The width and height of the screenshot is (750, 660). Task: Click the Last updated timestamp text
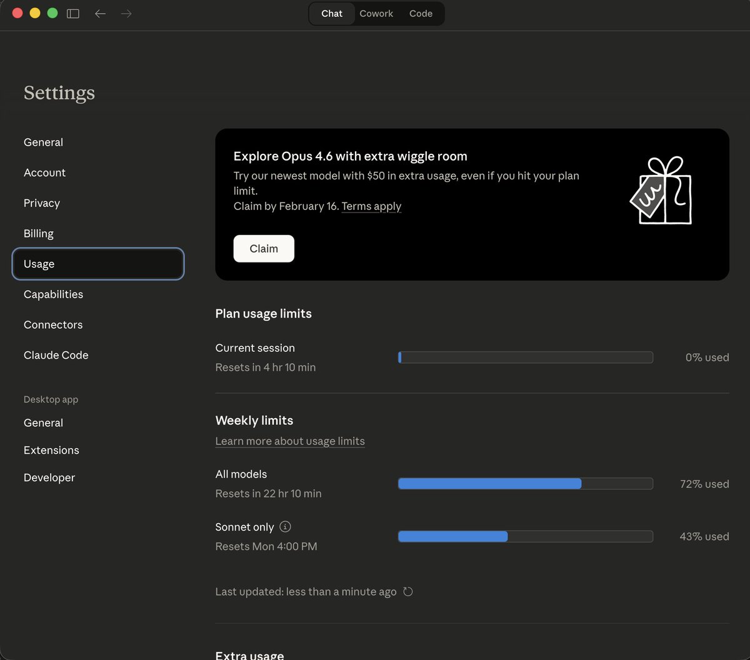click(306, 592)
